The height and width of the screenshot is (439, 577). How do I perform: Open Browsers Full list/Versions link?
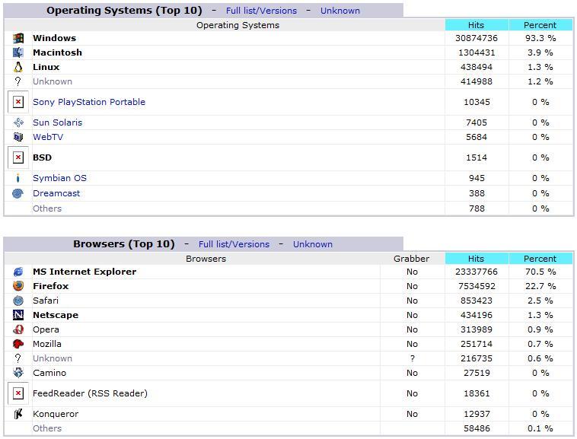234,244
